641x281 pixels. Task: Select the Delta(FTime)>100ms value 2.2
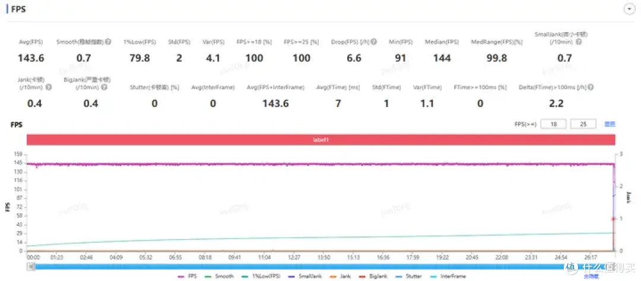point(556,103)
